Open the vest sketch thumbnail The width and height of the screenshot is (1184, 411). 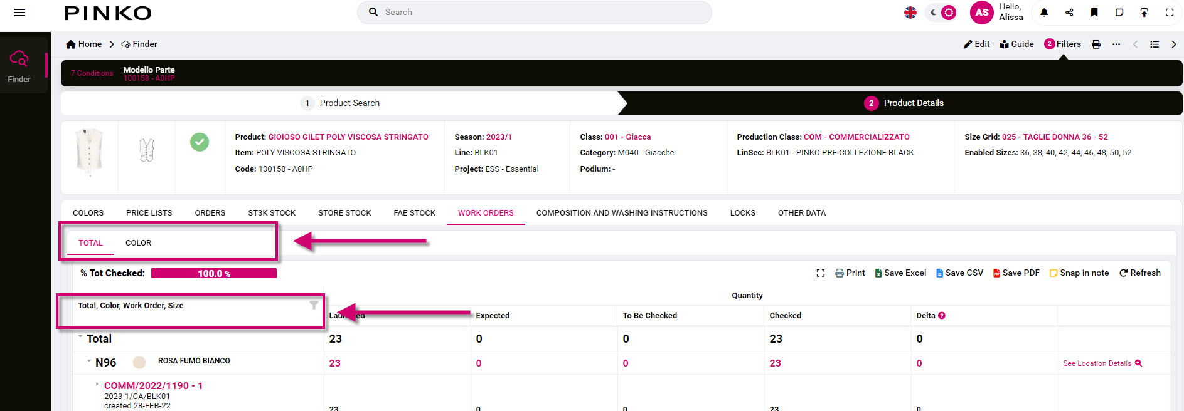(x=147, y=150)
